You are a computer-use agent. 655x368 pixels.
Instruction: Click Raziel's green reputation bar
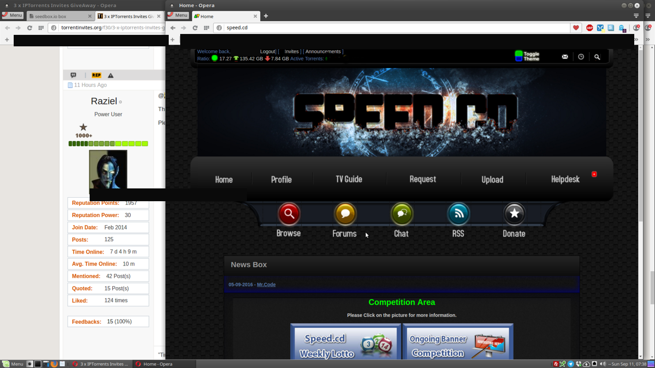[x=108, y=144]
